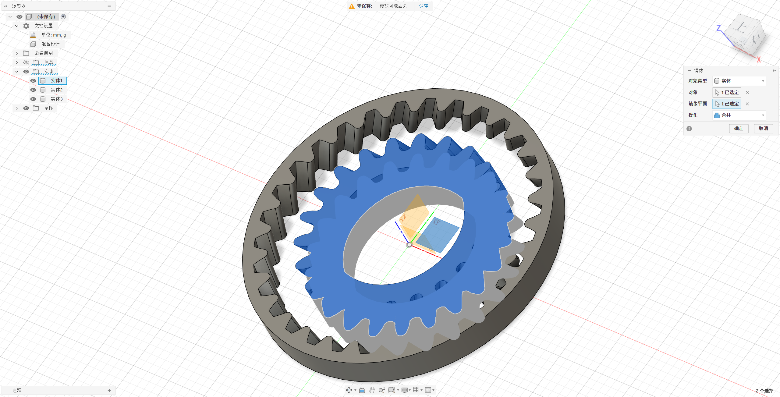This screenshot has width=780, height=397.
Task: Click the orange YZ origin plane in viewport
Action: click(415, 215)
